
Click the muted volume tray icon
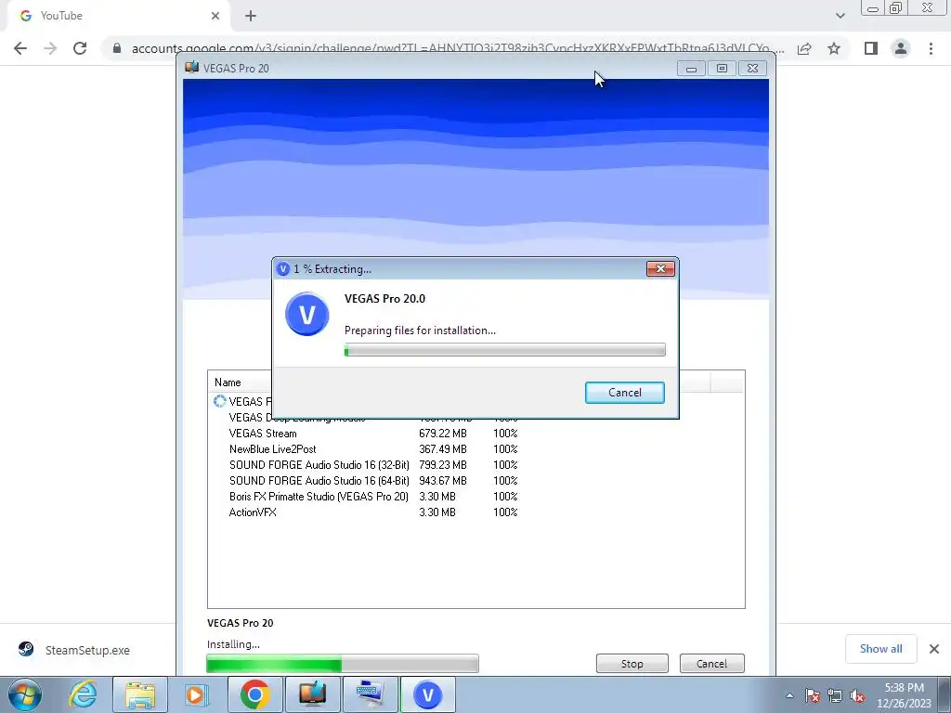coord(857,695)
